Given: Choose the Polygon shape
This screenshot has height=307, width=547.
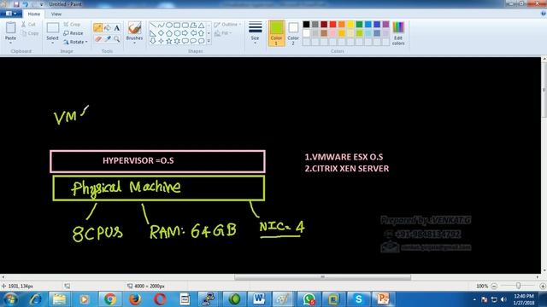Looking at the screenshot, I should pos(193,26).
